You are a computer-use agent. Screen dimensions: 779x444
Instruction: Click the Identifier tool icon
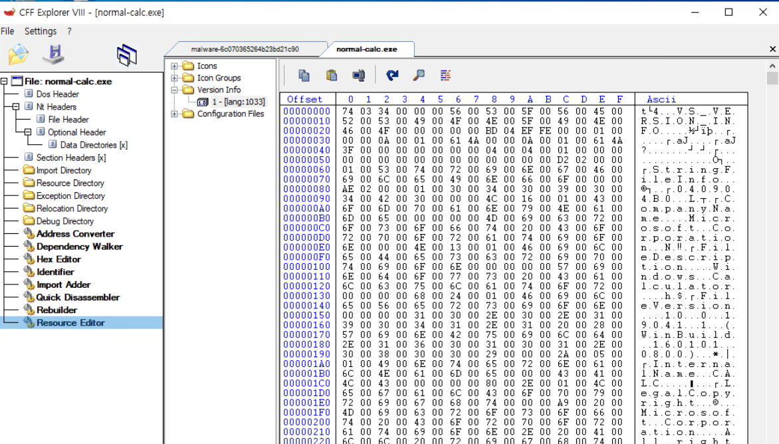[29, 272]
